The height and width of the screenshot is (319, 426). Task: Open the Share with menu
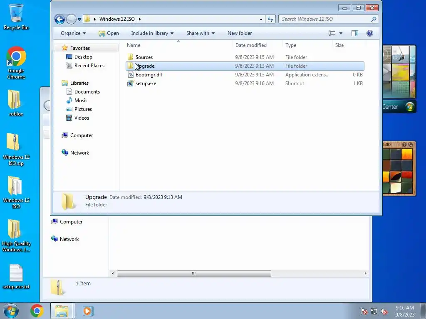coord(200,33)
